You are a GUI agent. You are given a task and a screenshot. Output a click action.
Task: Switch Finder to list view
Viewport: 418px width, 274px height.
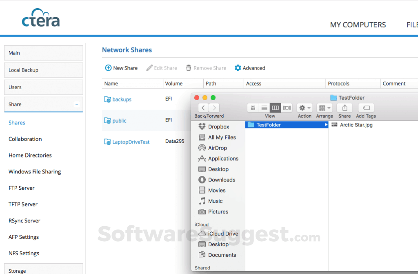pyautogui.click(x=264, y=108)
